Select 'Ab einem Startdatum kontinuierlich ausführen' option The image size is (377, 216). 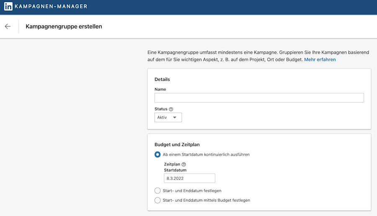tap(158, 154)
